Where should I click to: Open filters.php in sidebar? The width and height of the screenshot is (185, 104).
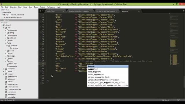coord(13,64)
